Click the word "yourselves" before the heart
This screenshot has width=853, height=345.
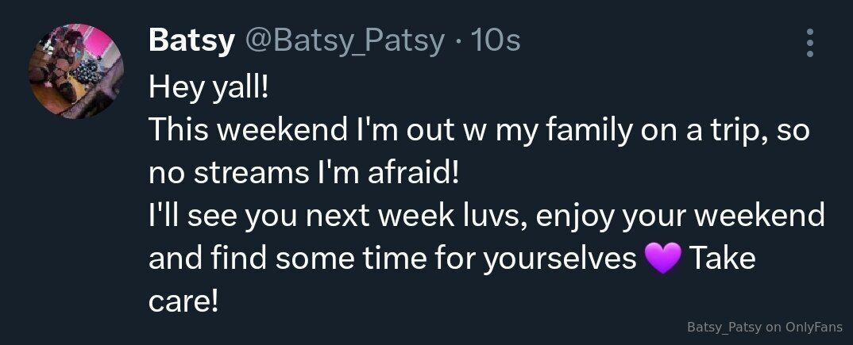coord(561,259)
